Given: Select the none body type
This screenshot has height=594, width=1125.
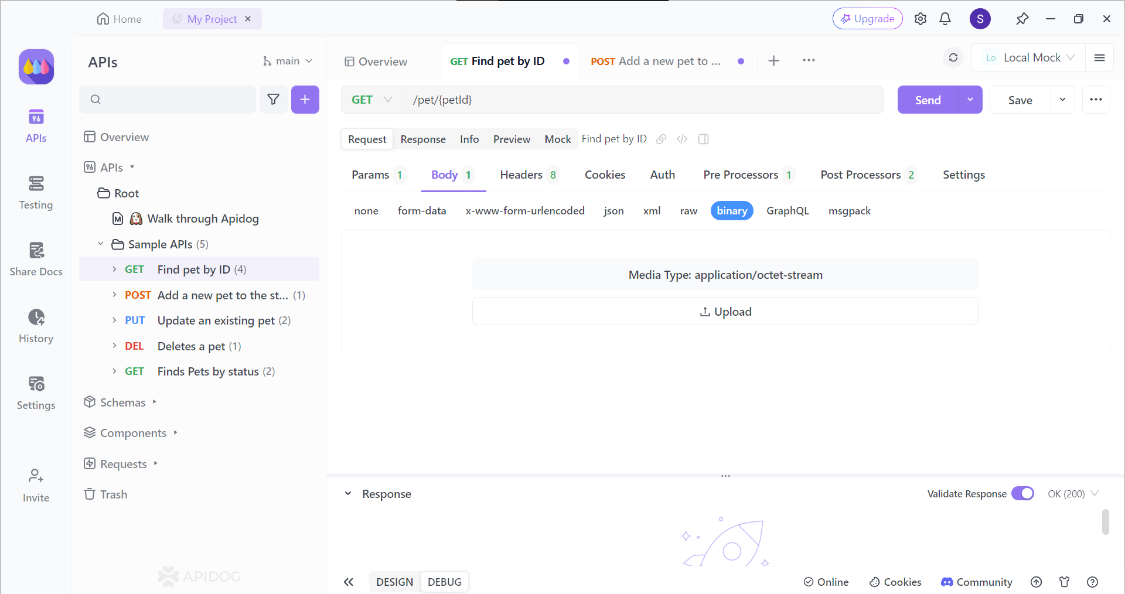Looking at the screenshot, I should tap(366, 211).
